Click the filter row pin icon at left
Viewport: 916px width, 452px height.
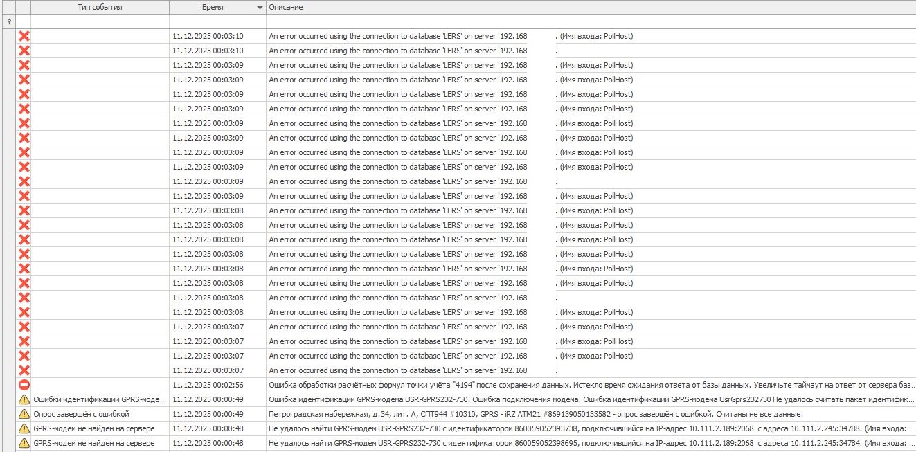pyautogui.click(x=8, y=21)
